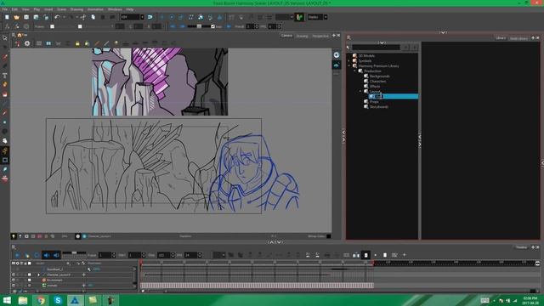Image resolution: width=544 pixels, height=306 pixels.
Task: Open the Edit menu
Action: point(14,9)
